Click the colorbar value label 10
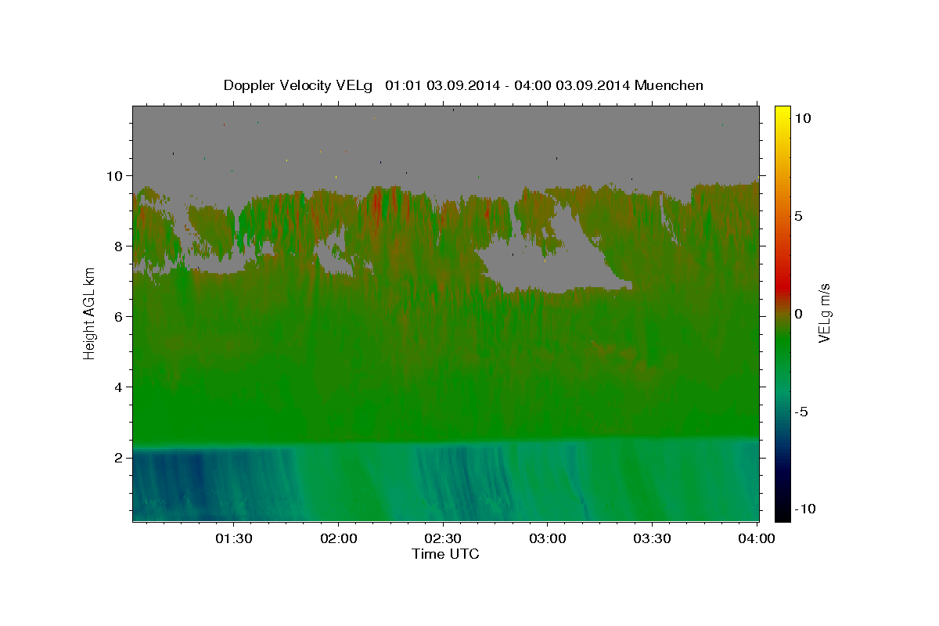 pyautogui.click(x=802, y=118)
